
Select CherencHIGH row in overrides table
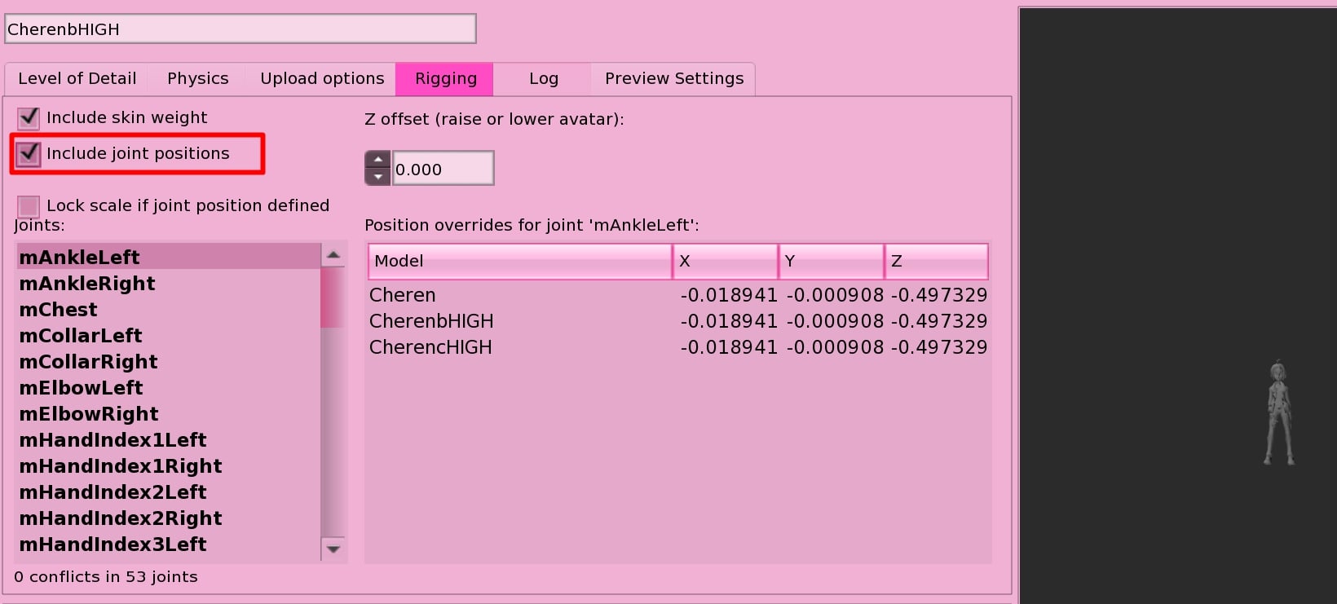pos(678,347)
